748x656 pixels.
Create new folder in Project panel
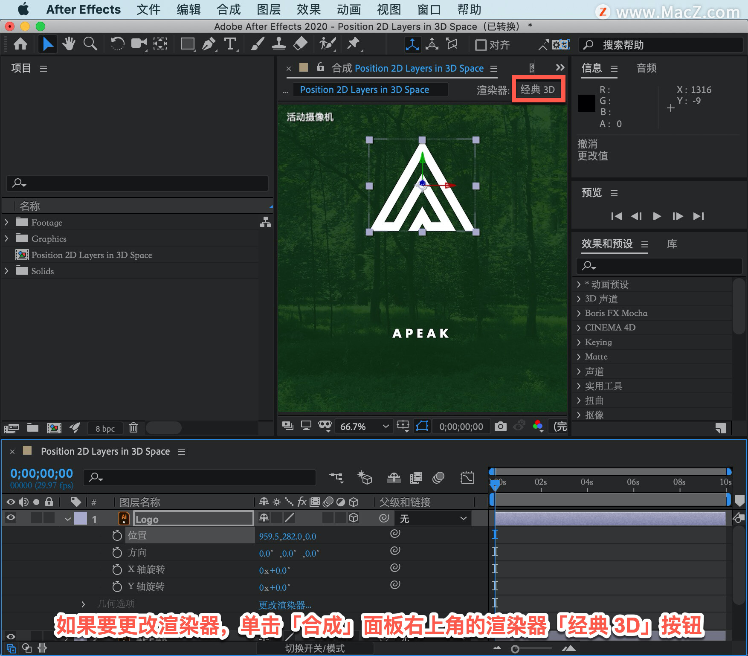point(33,427)
